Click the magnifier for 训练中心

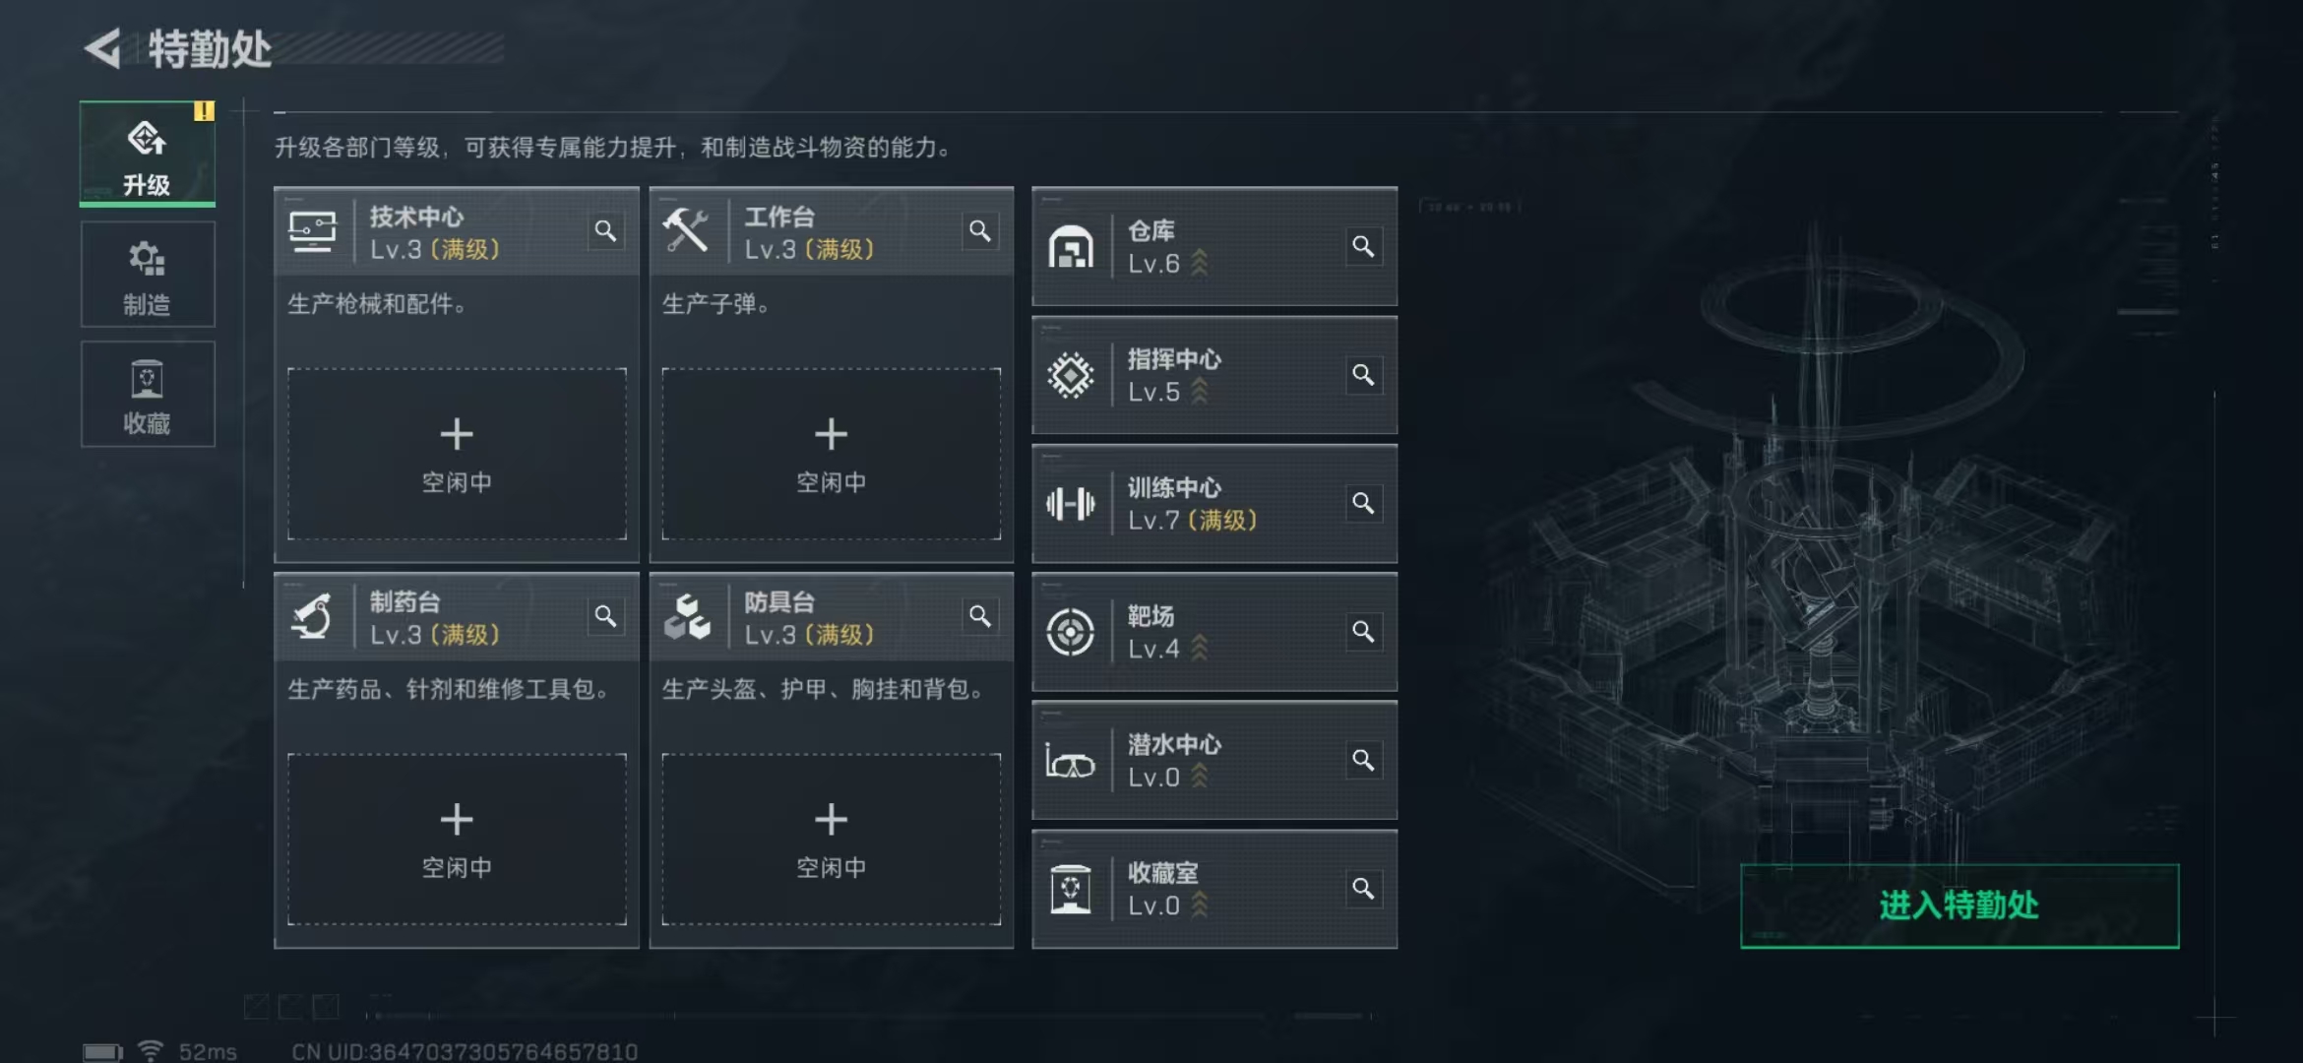tap(1363, 503)
